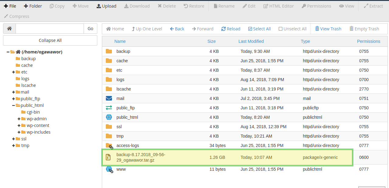Screen dimensions: 389x188
Task: Create a new file with + File
Action: coord(10,6)
